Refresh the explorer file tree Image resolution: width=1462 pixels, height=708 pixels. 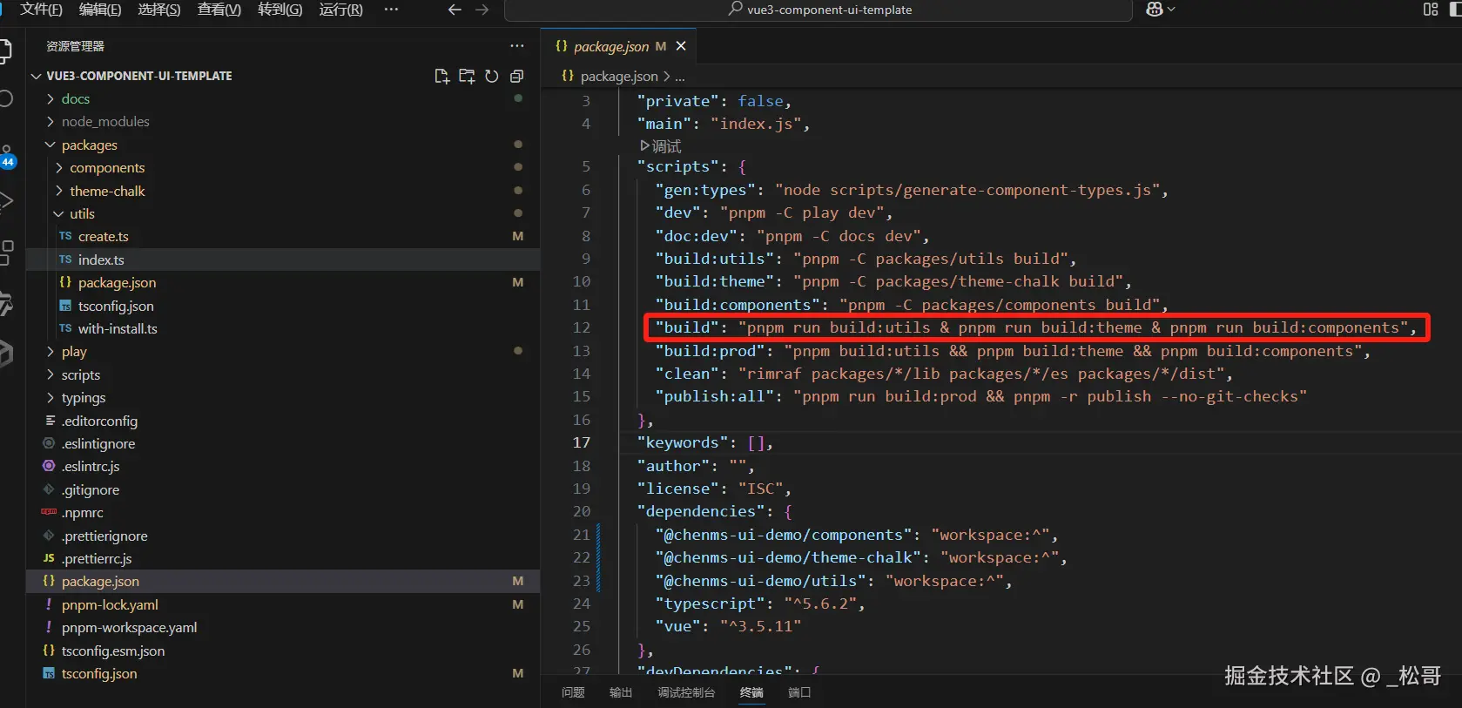492,77
